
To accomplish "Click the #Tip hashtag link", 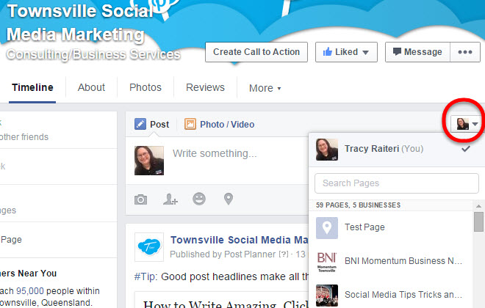I will (146, 276).
